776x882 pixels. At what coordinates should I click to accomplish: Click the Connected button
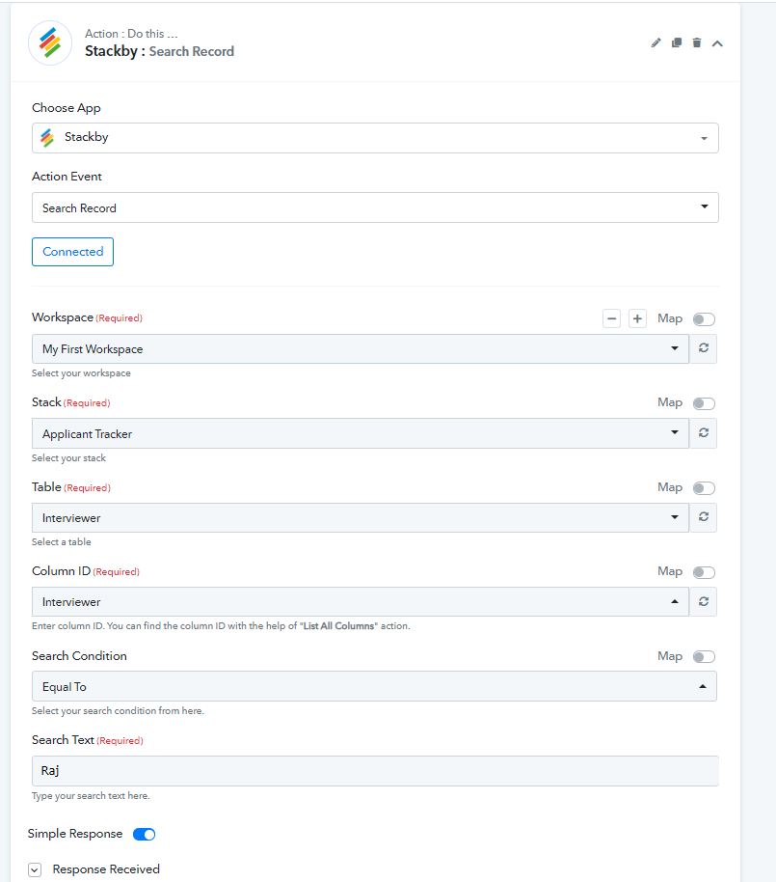[x=72, y=252]
